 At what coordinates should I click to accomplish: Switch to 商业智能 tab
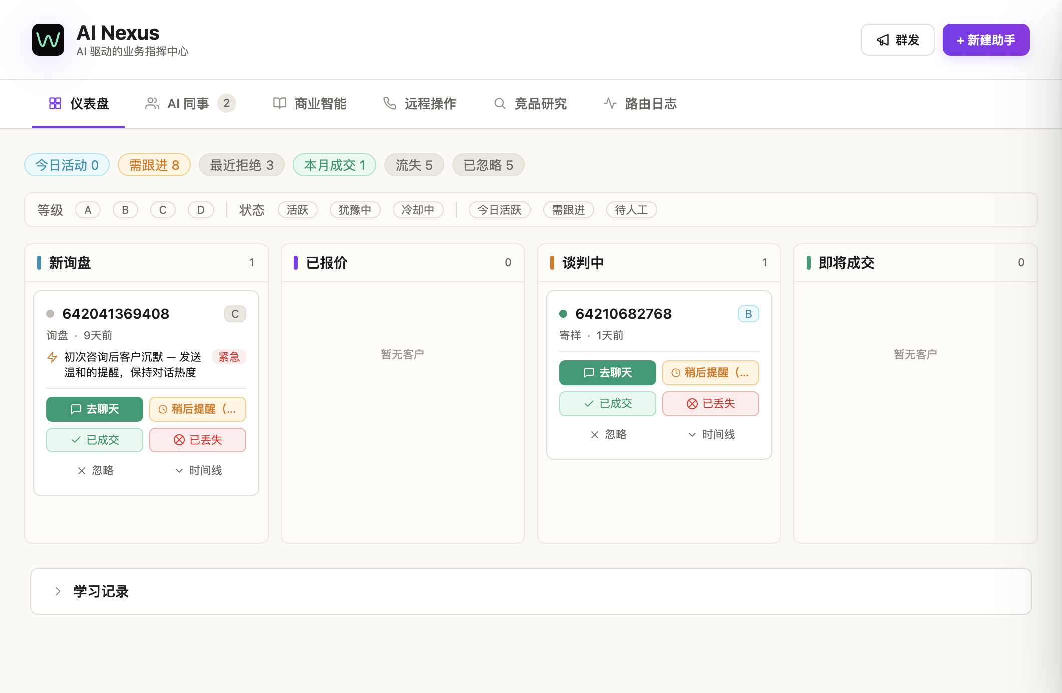(310, 104)
